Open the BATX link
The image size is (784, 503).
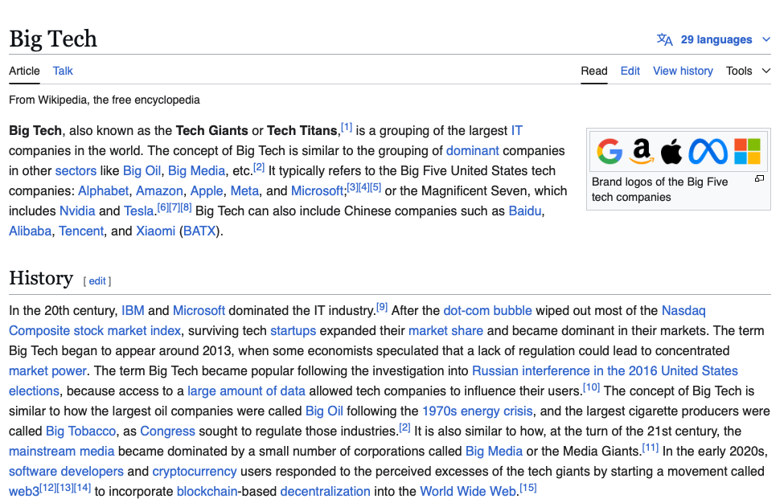(199, 231)
